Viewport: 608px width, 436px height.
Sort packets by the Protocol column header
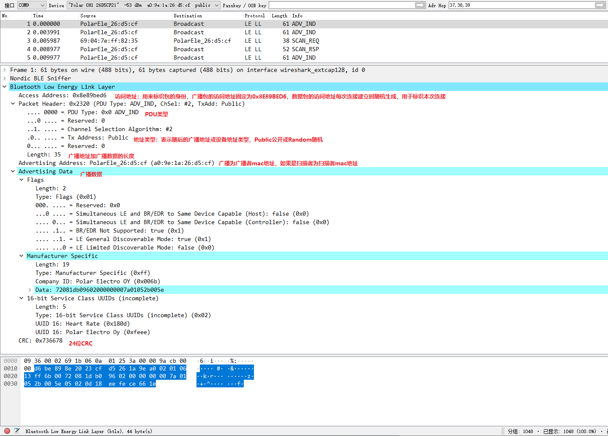(255, 16)
